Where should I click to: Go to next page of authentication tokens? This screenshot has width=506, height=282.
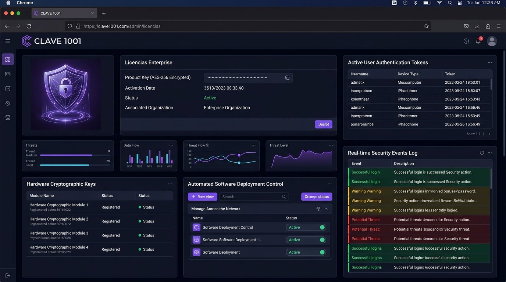(x=489, y=134)
